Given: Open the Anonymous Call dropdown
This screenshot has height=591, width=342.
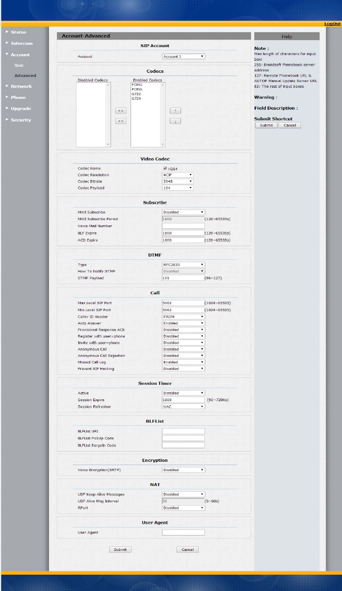Looking at the screenshot, I should (183, 349).
